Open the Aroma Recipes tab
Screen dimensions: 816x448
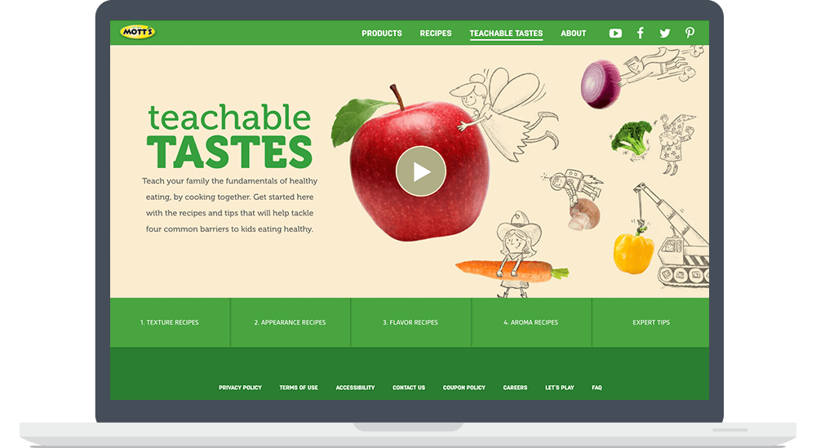[x=531, y=322]
